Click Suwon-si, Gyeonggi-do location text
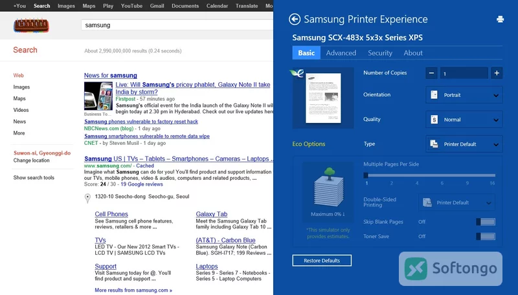518x295 pixels. click(x=42, y=153)
